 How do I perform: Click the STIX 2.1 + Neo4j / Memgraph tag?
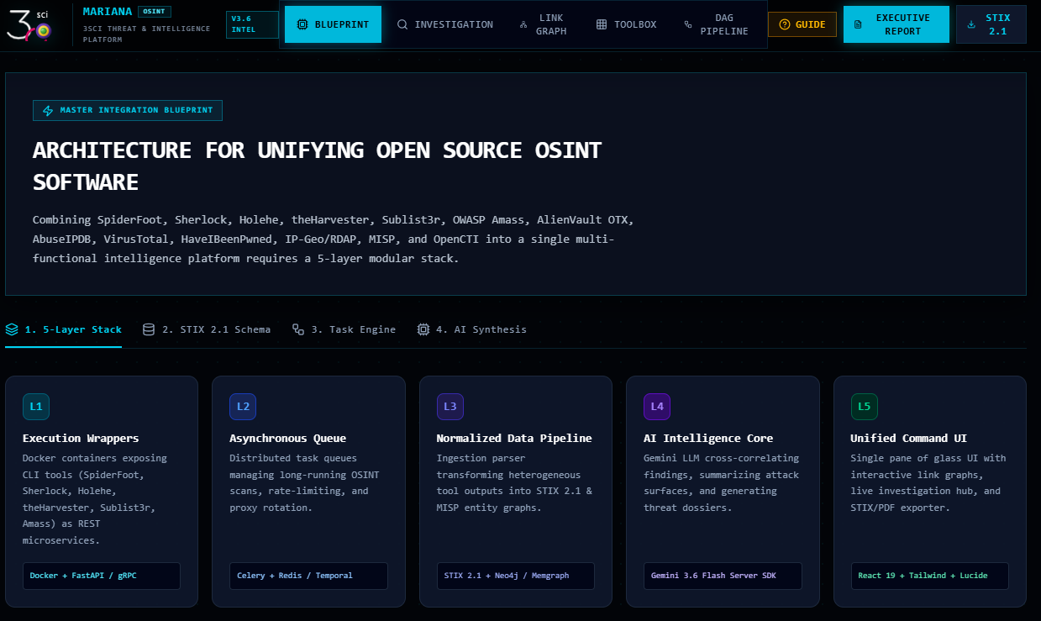pos(516,576)
